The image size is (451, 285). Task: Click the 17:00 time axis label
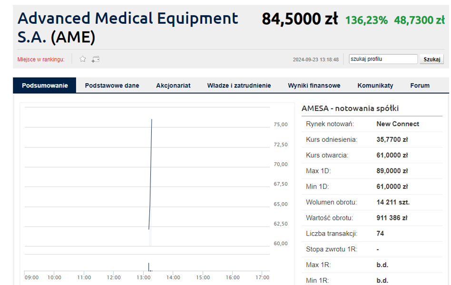[x=262, y=277]
